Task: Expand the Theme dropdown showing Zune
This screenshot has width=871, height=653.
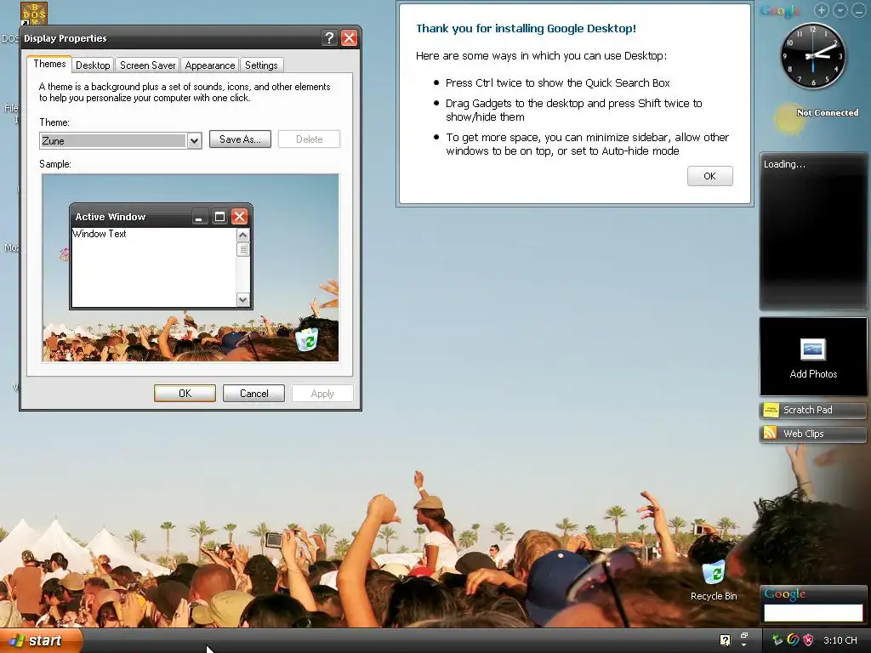Action: [194, 141]
